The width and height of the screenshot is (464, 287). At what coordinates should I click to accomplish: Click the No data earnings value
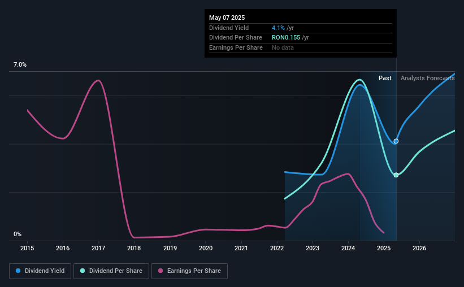[283, 47]
